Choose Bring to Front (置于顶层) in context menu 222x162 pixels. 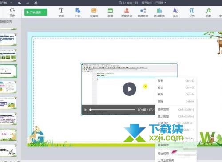[x=176, y=110]
